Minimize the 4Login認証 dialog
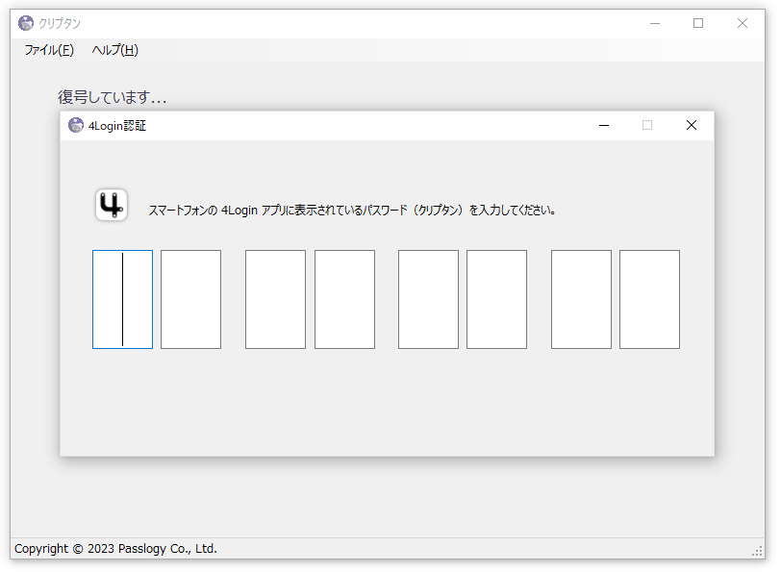This screenshot has height=572, width=781. [604, 125]
